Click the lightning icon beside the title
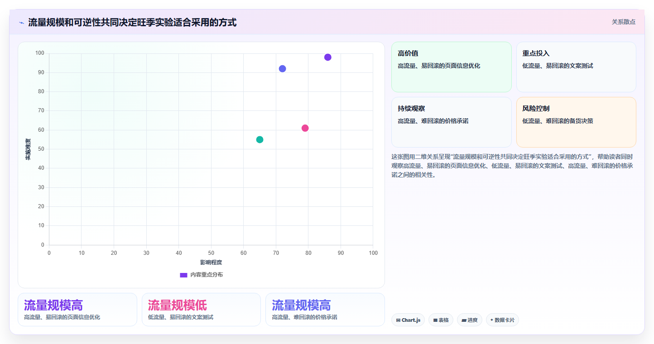 click(21, 23)
